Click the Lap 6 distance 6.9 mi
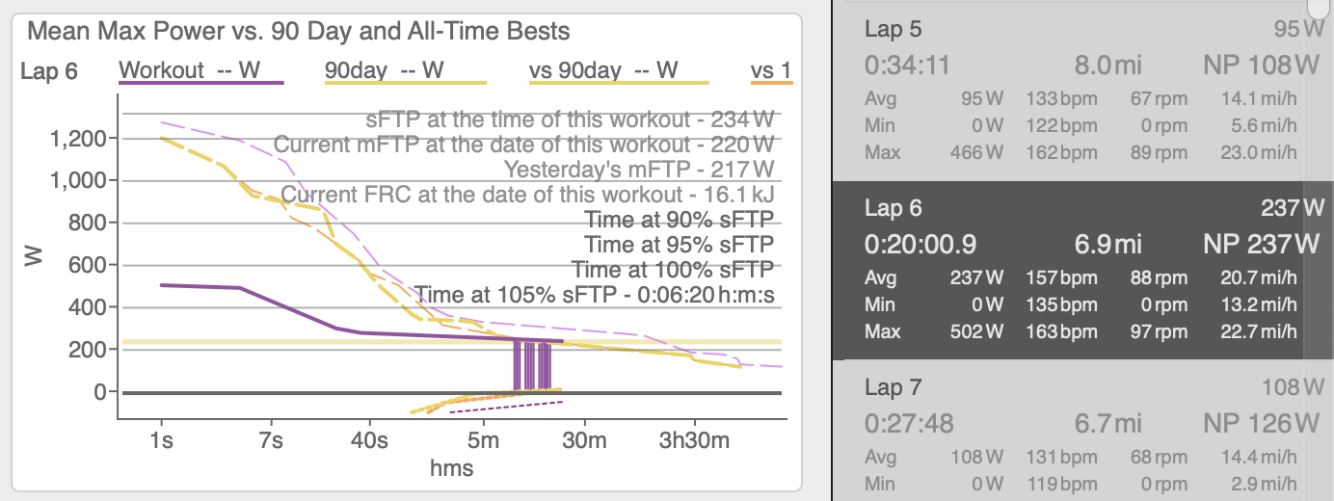1334x501 pixels. (1107, 244)
